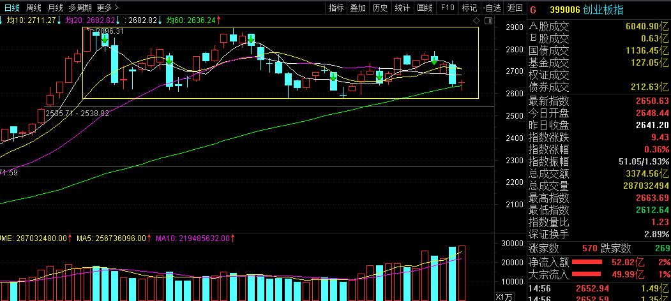Click the 跌家数 269 count
Image resolution: width=671 pixels, height=301 pixels.
[x=662, y=249]
